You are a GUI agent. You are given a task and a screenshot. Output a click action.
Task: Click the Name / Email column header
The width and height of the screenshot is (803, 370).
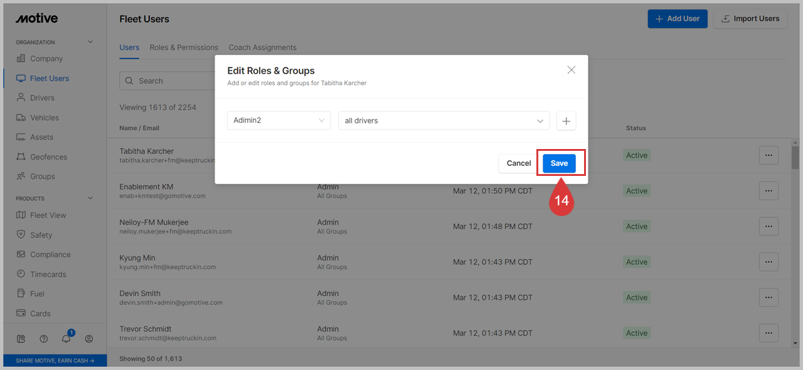(139, 128)
